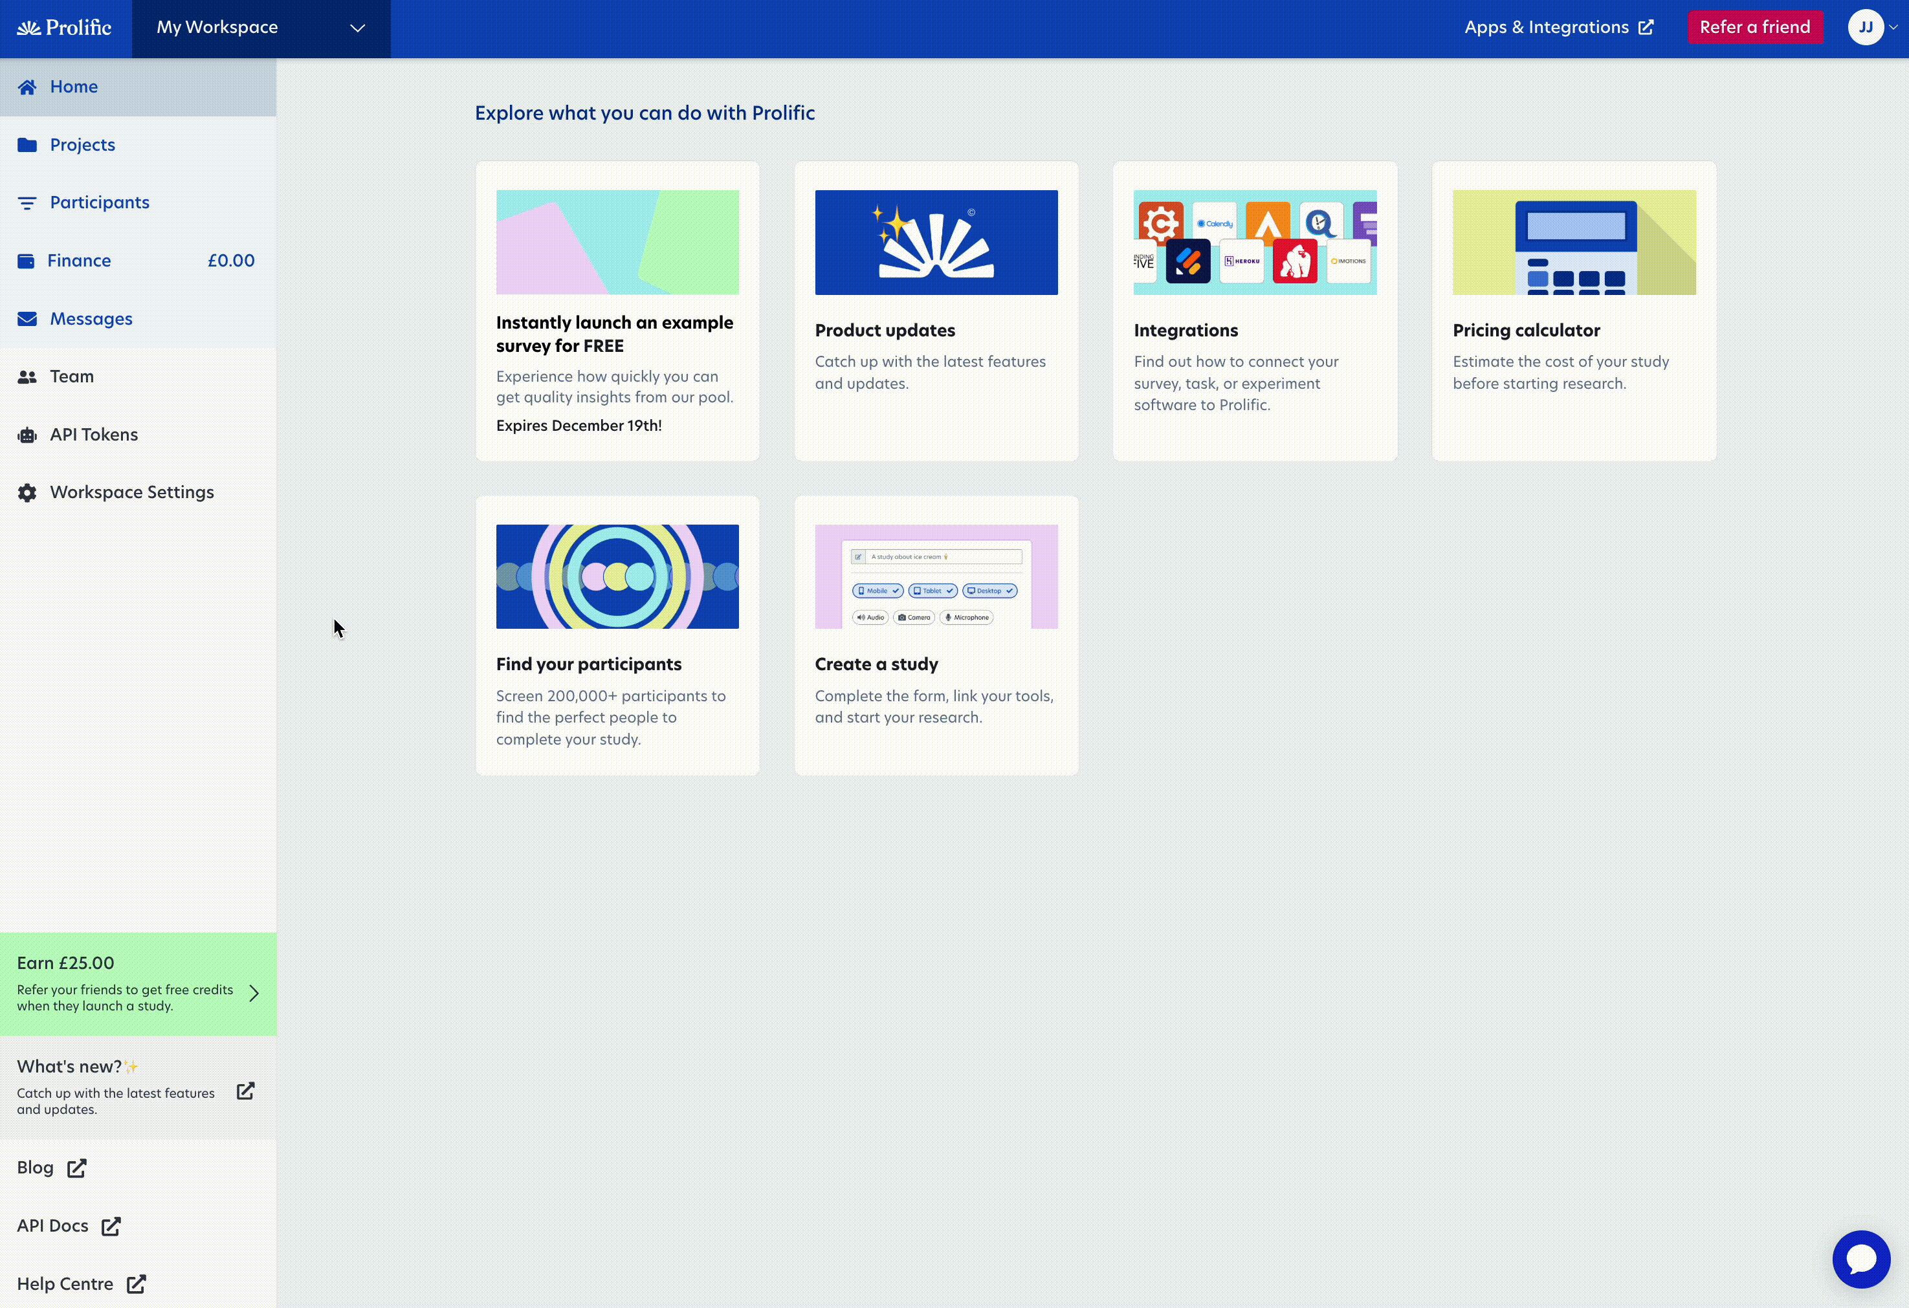
Task: Click the Prolific logo in header
Action: click(x=64, y=28)
